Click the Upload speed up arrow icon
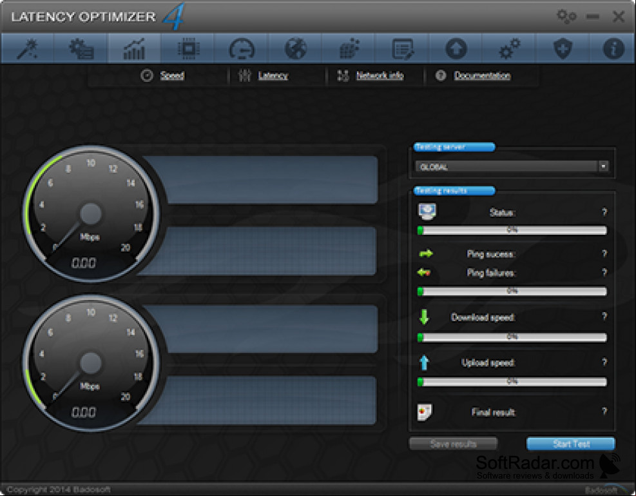 tap(424, 362)
